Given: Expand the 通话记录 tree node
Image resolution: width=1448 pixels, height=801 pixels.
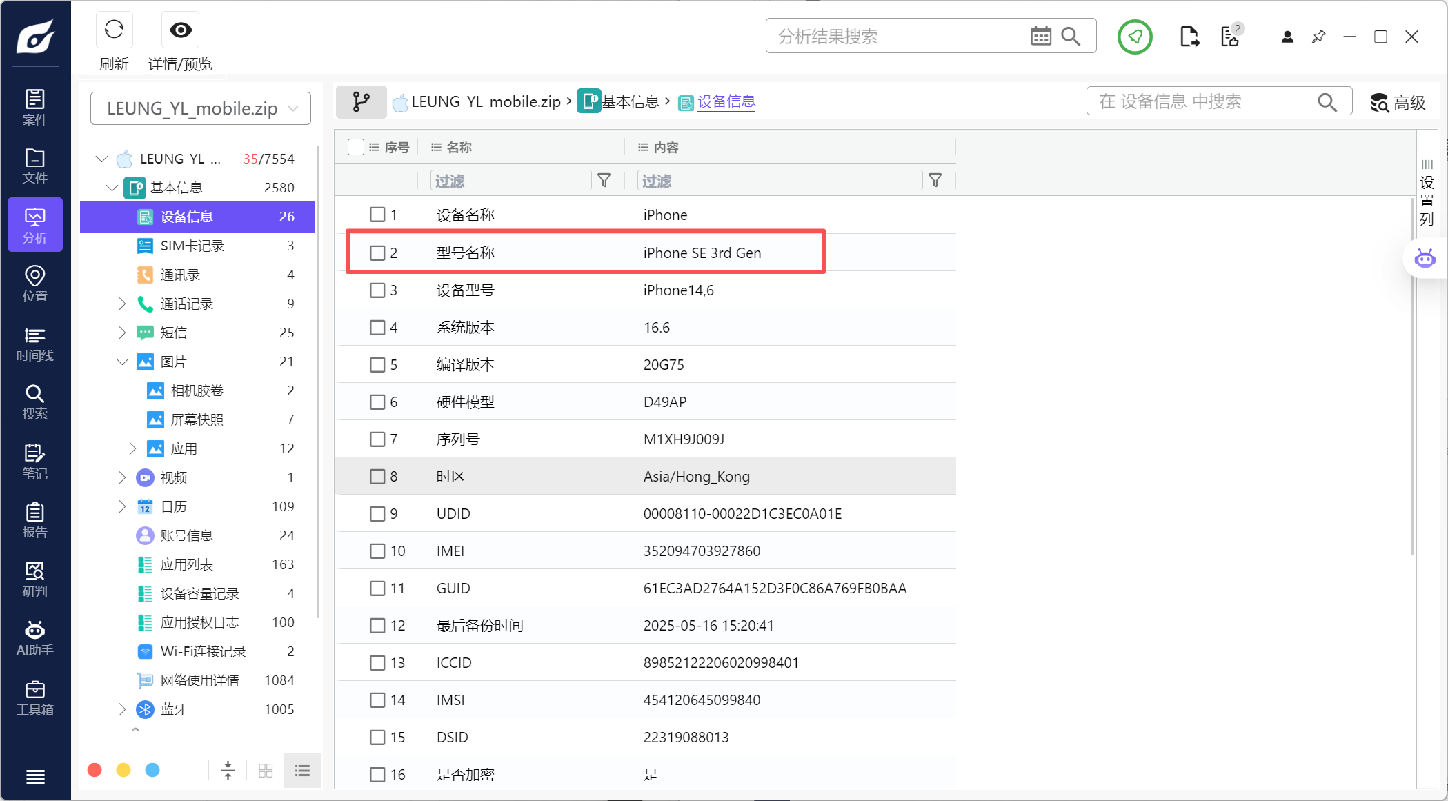Looking at the screenshot, I should pos(122,304).
